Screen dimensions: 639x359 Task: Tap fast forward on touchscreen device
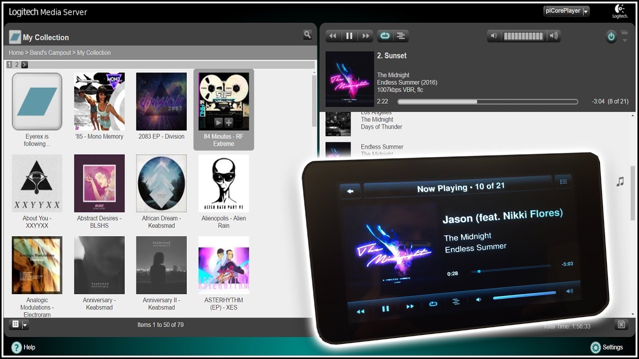coord(410,306)
